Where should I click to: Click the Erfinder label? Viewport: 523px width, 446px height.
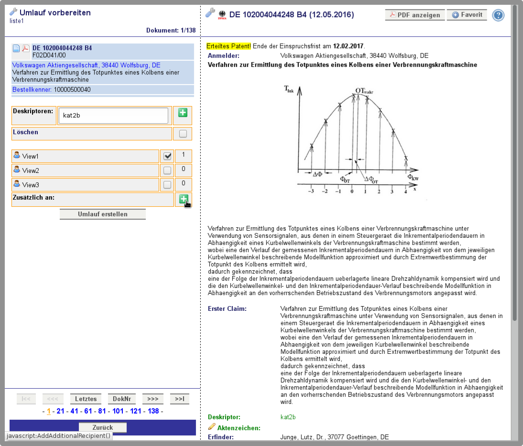click(x=221, y=437)
